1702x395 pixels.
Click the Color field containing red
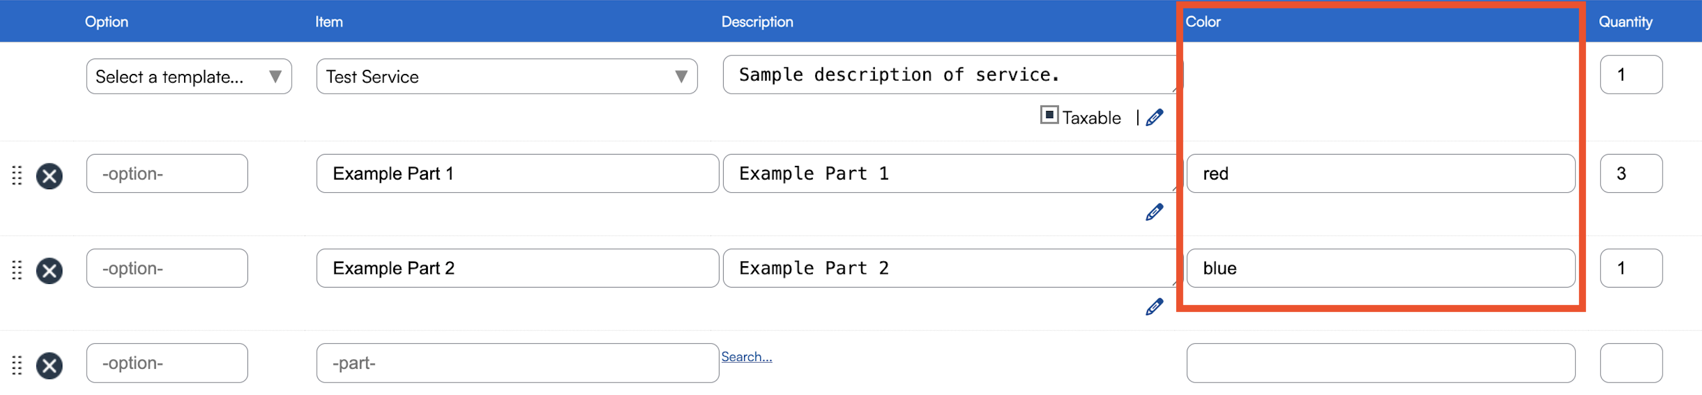1379,174
